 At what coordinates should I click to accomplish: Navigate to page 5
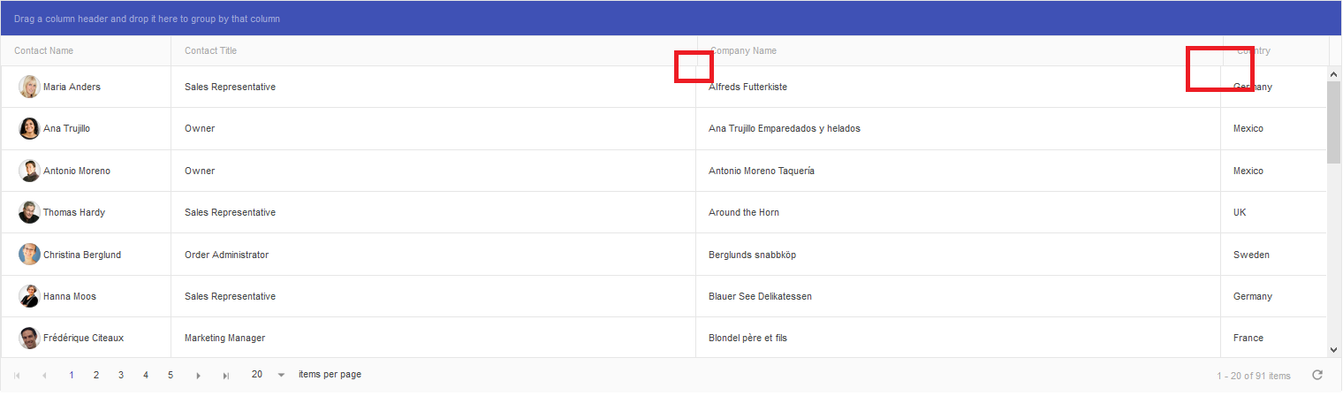[171, 375]
